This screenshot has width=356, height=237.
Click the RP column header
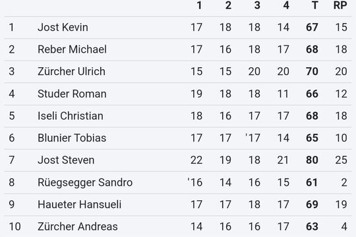coord(340,5)
